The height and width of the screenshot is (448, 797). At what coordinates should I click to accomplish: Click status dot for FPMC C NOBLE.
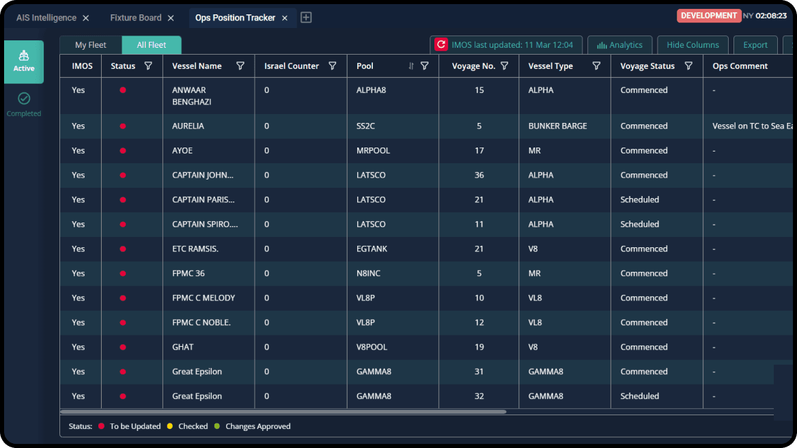[x=122, y=322]
